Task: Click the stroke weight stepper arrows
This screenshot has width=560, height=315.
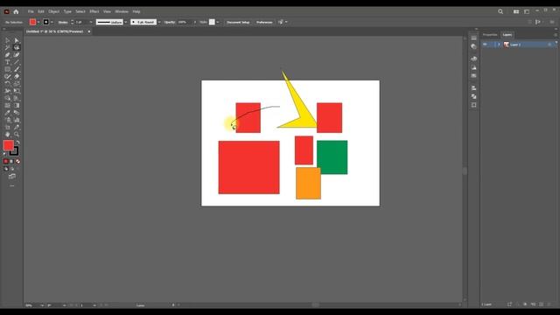Action: [72, 22]
